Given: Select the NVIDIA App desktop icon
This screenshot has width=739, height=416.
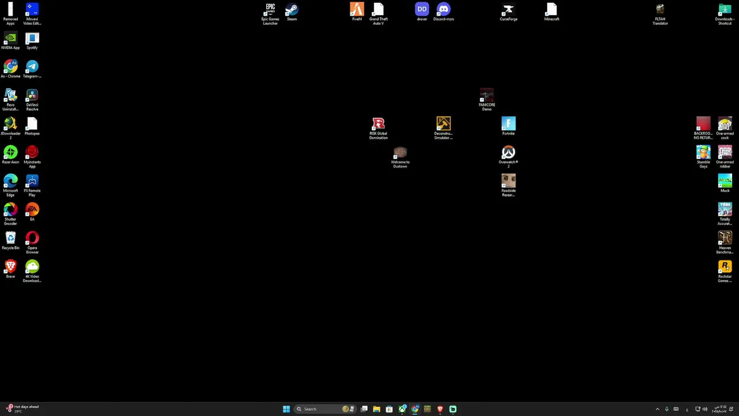Looking at the screenshot, I should (10, 41).
